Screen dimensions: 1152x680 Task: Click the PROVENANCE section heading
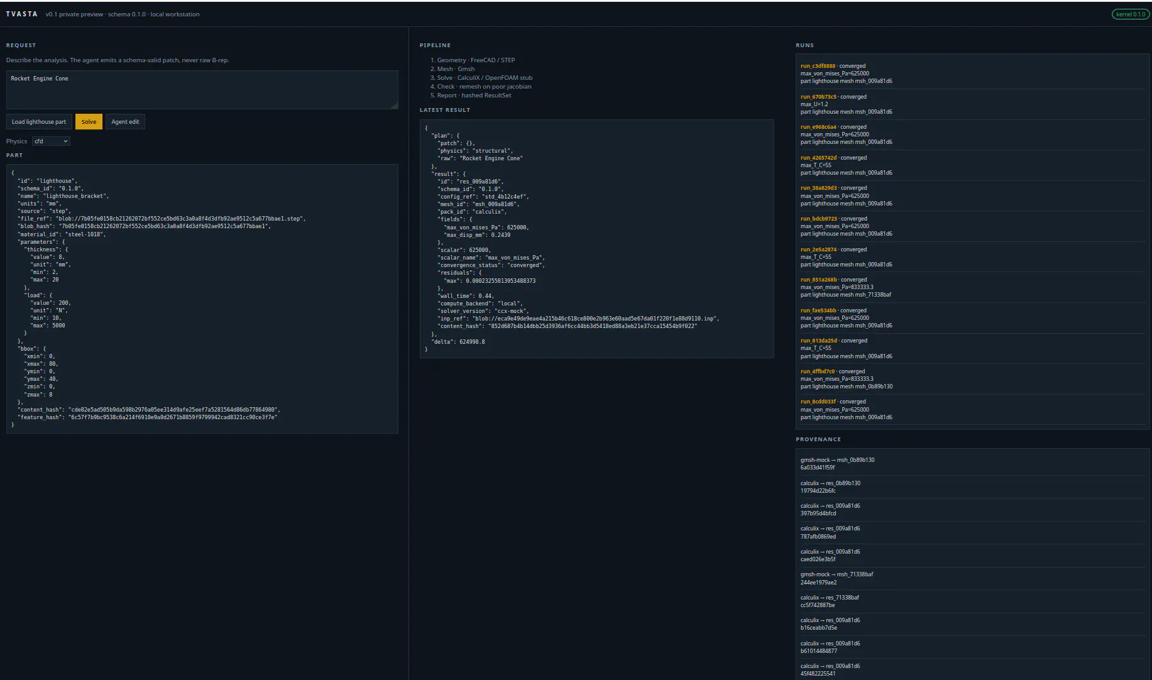pos(818,439)
